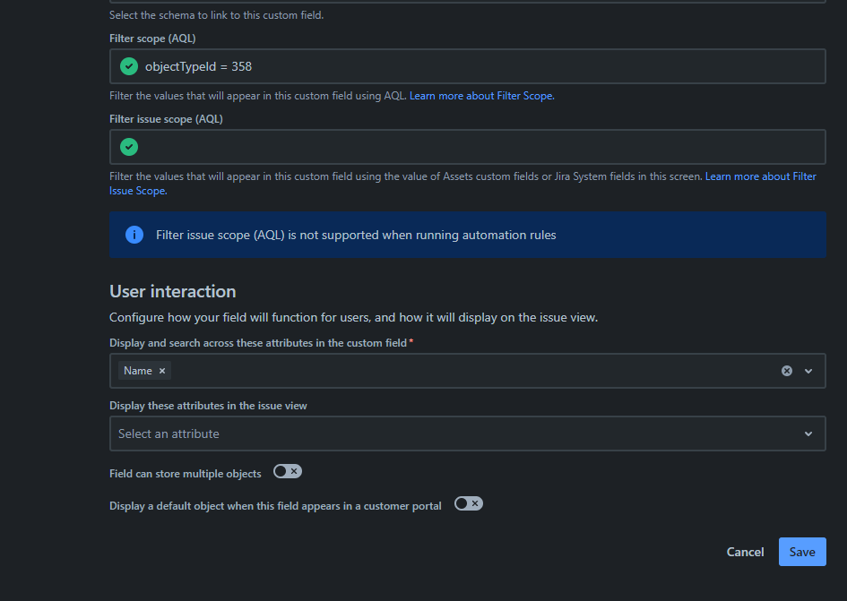Open Learn more about Filter Scope link
This screenshot has height=601, width=847.
pyautogui.click(x=482, y=96)
